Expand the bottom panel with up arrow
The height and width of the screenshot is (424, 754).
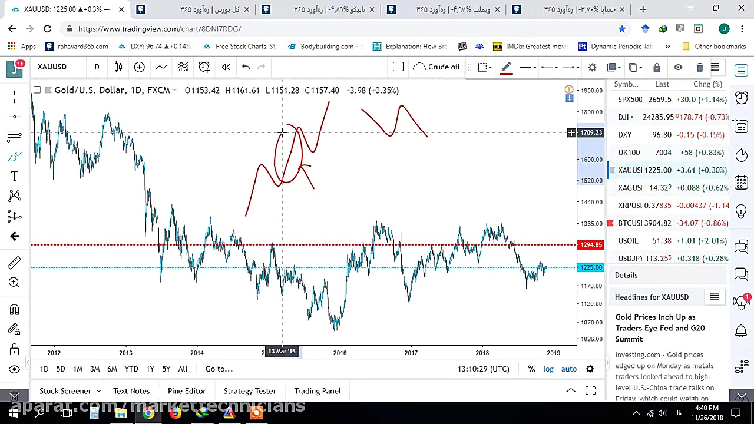point(571,391)
